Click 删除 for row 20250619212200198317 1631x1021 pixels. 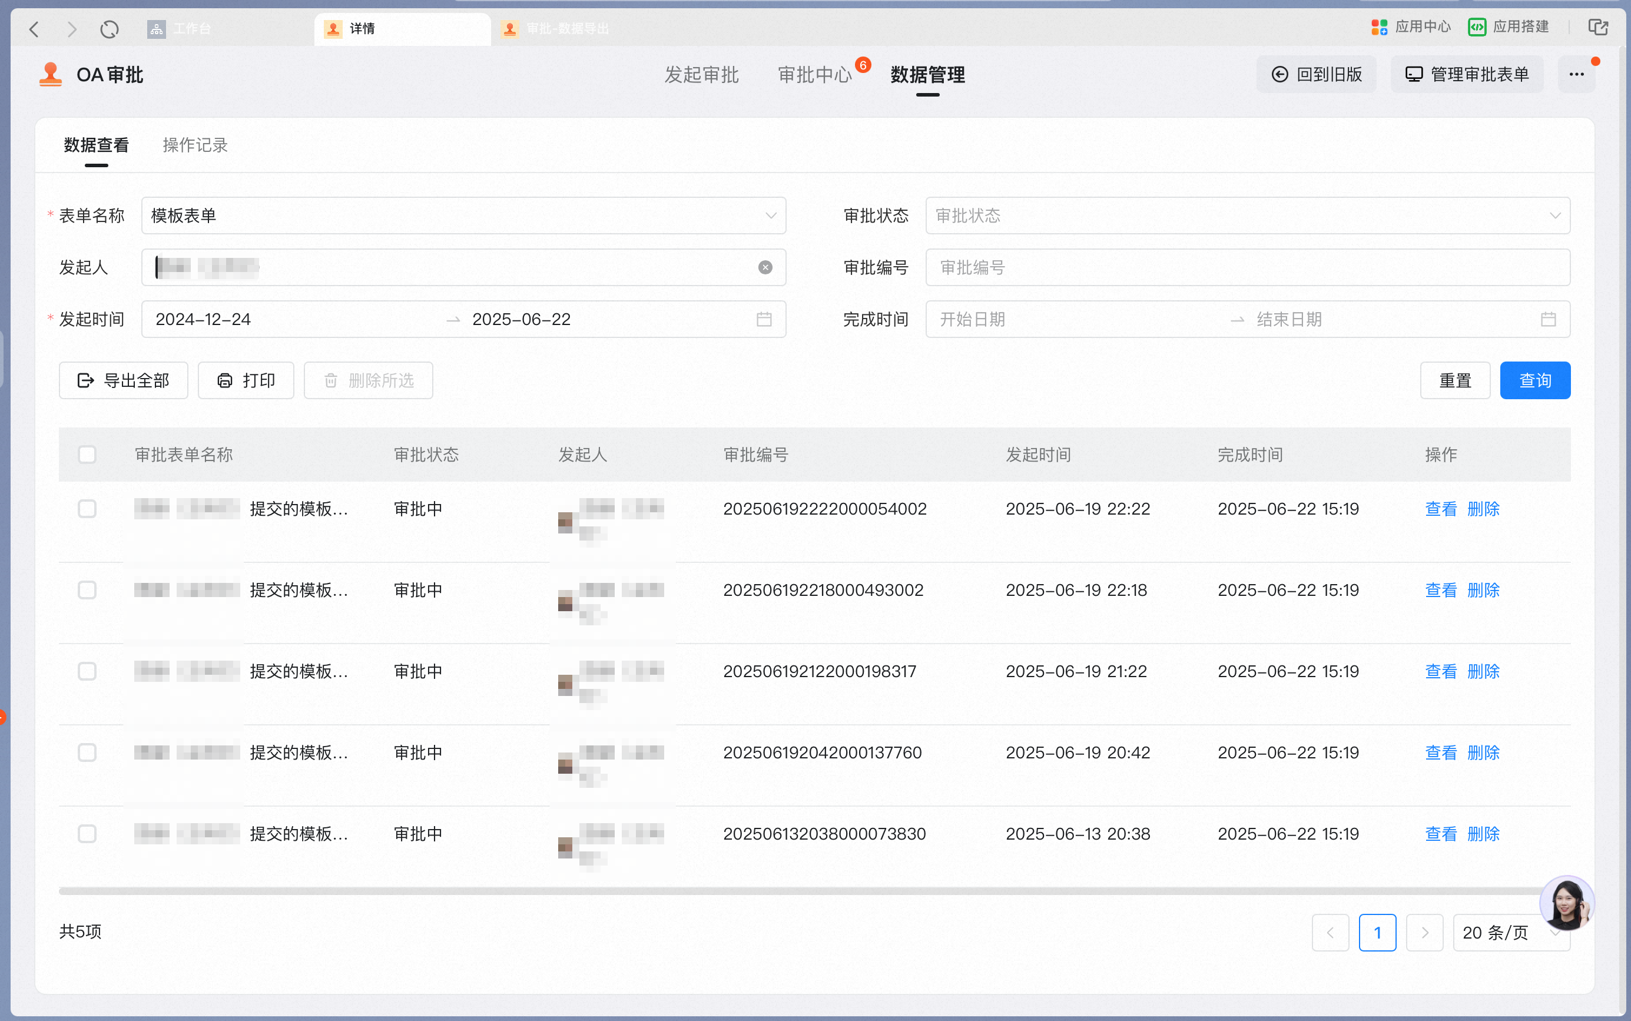point(1483,671)
